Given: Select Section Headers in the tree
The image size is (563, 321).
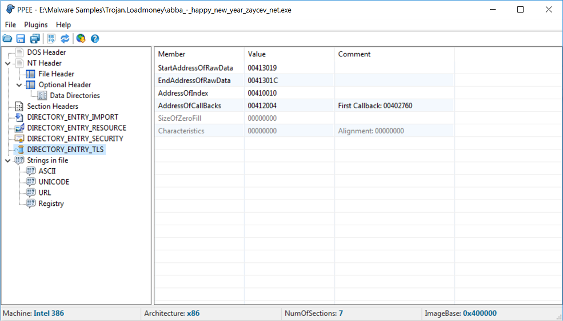Looking at the screenshot, I should click(53, 107).
